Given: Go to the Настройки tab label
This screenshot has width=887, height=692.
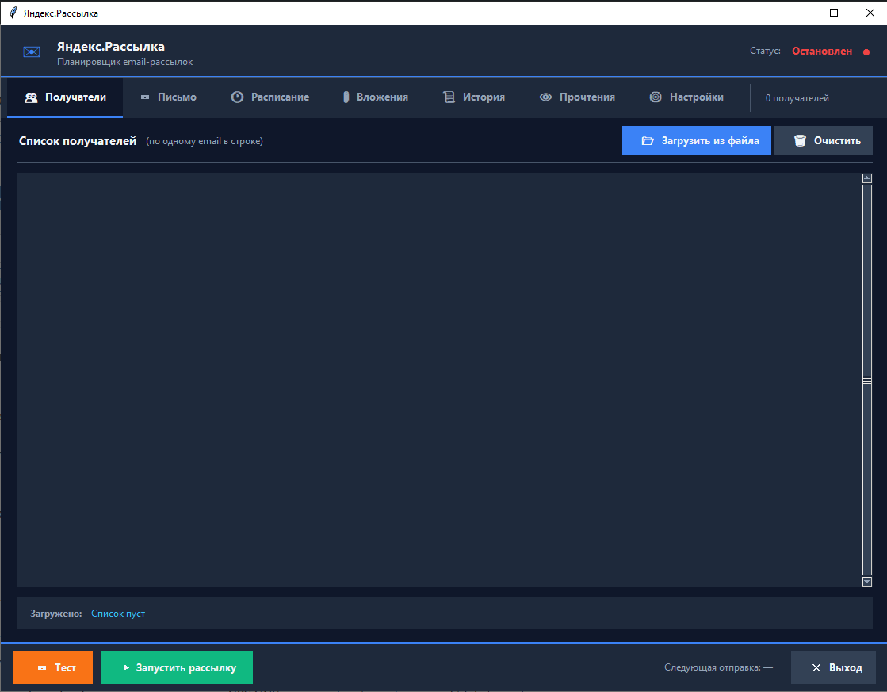Looking at the screenshot, I should [x=696, y=97].
